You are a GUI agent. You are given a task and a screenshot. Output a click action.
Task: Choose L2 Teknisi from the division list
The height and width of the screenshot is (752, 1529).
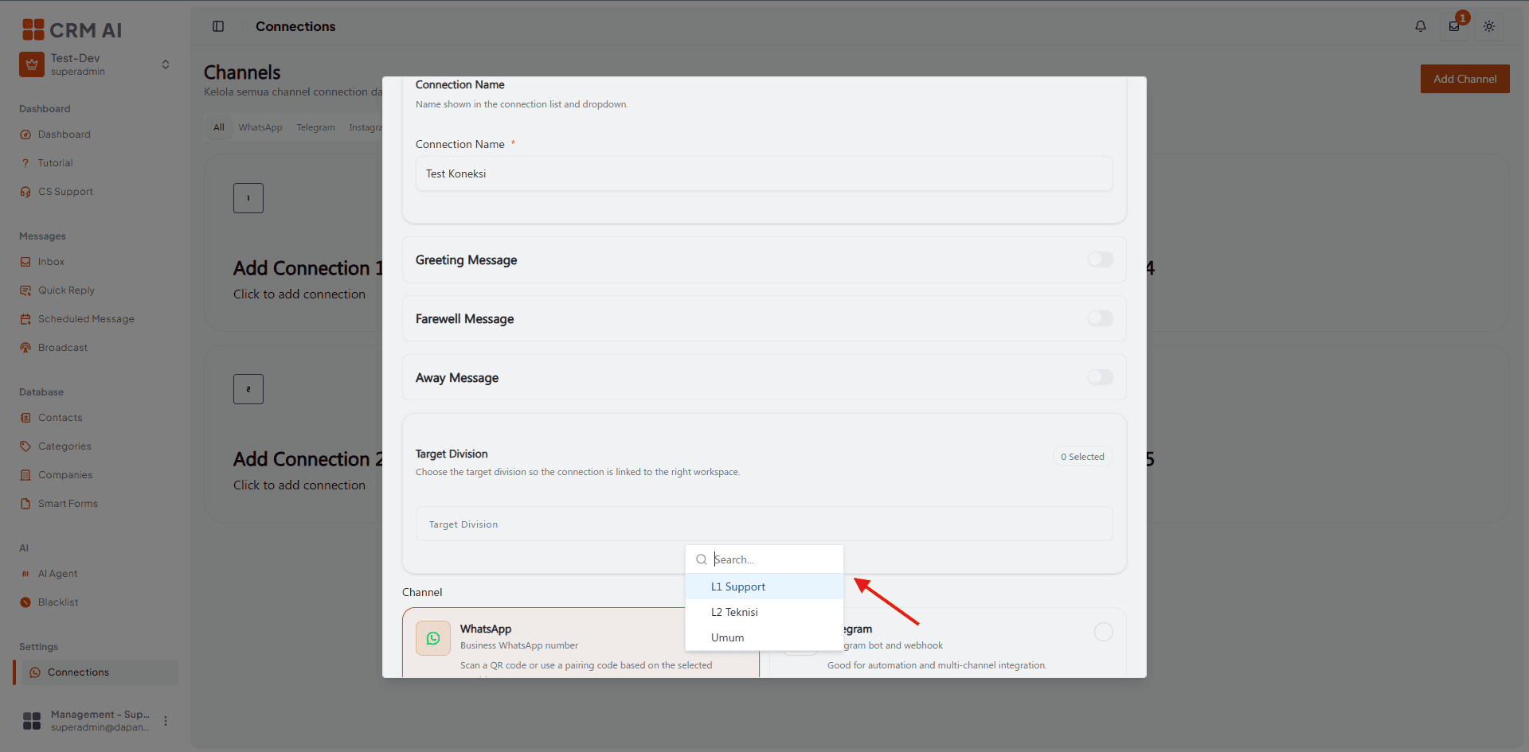[764, 612]
